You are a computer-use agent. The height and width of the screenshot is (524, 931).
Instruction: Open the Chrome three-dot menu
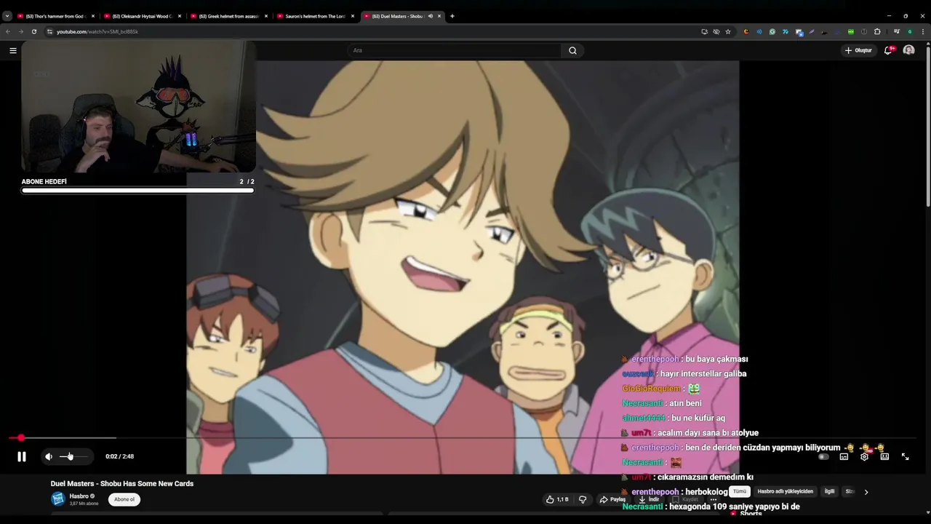point(923,31)
